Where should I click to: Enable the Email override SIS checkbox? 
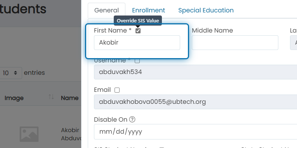[x=117, y=90]
